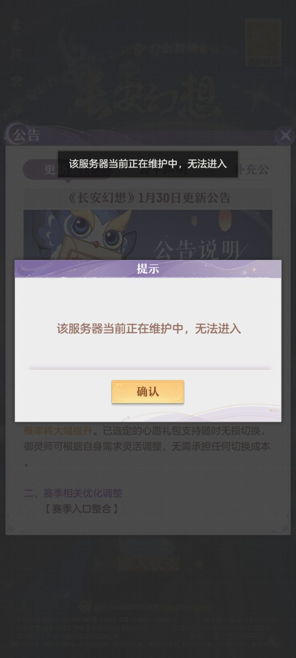The height and width of the screenshot is (658, 296).
Task: Click the second dimmed left sidebar icon
Action: coord(16,53)
